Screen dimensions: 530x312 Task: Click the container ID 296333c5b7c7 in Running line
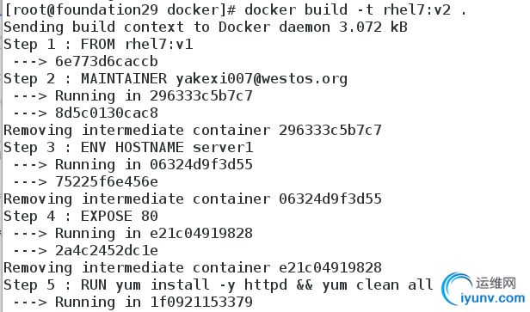click(201, 96)
